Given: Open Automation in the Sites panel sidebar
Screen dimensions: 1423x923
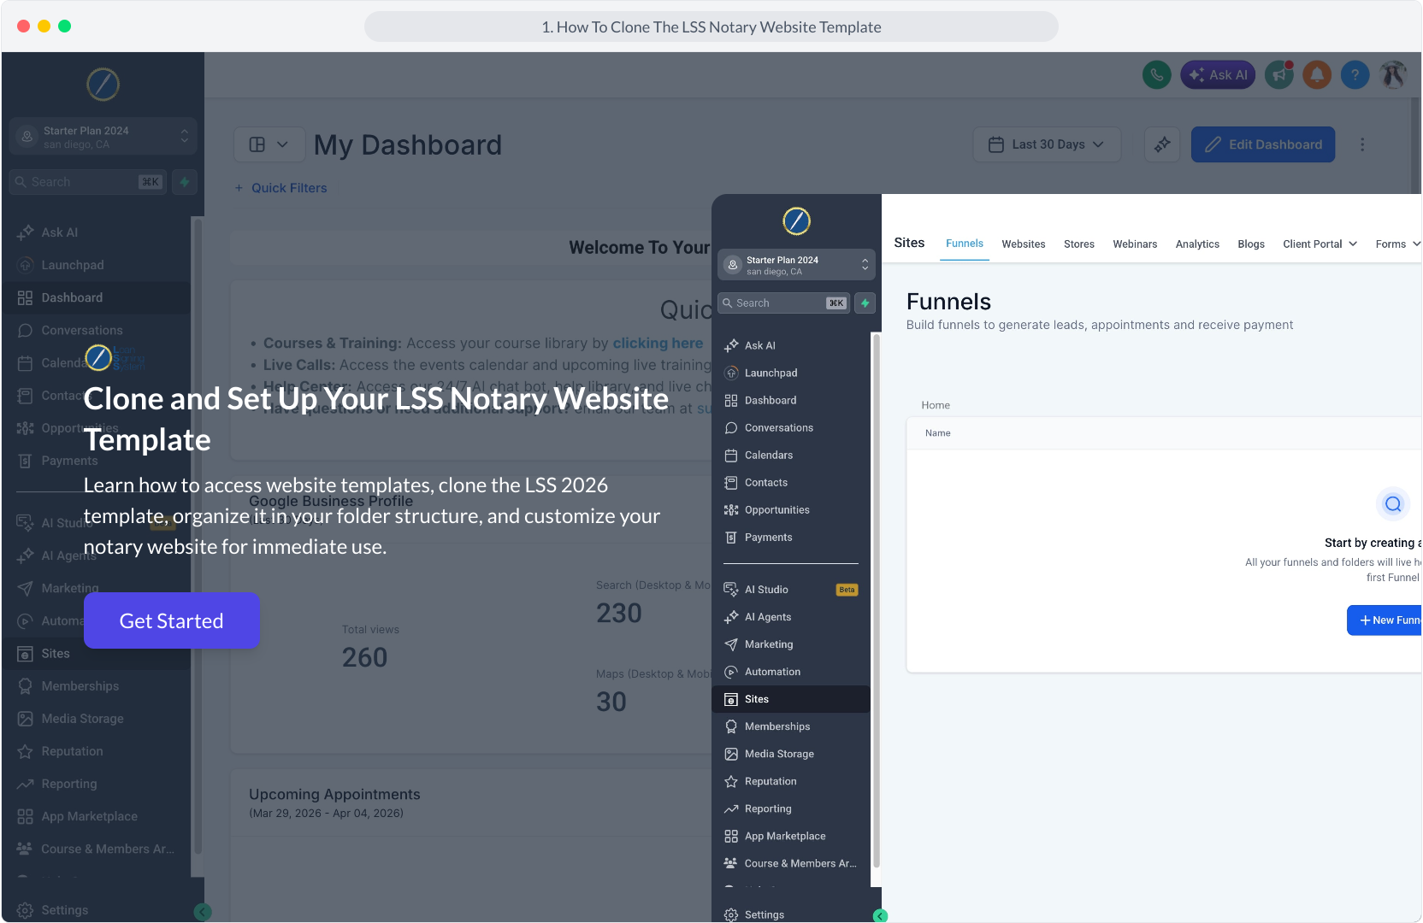Looking at the screenshot, I should [790, 672].
